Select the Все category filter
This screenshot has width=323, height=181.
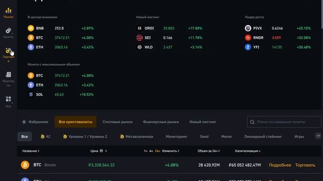pos(25,136)
